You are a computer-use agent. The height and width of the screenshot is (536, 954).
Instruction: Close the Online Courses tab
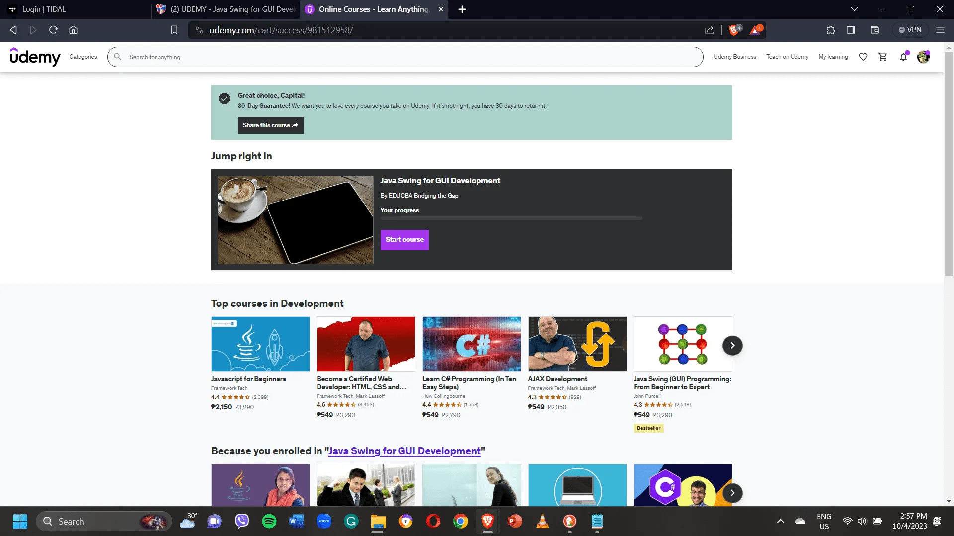coord(441,9)
